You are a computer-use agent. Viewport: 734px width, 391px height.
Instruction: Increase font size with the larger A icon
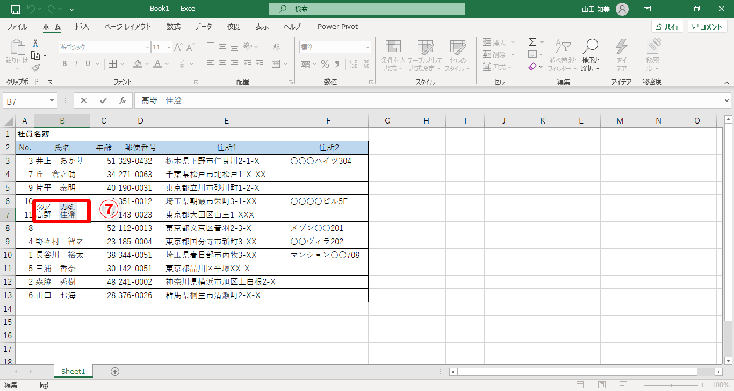point(179,47)
